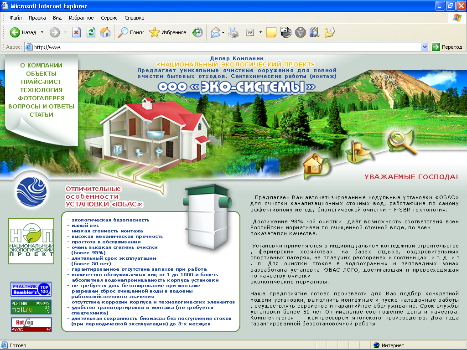This screenshot has height=350, width=467.
Task: Open the ПРАЙС-ЛИСТ page link
Action: (41, 82)
